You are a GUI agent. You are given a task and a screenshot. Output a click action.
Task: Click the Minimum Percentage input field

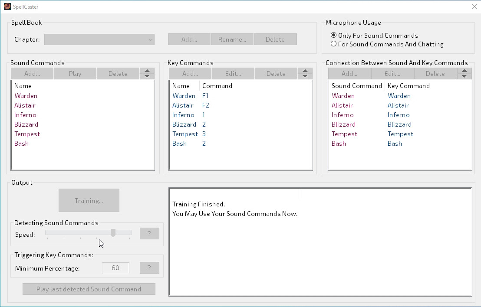pyautogui.click(x=115, y=268)
